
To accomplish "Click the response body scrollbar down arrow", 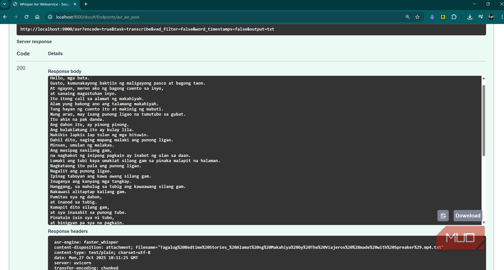I will tap(484, 222).
